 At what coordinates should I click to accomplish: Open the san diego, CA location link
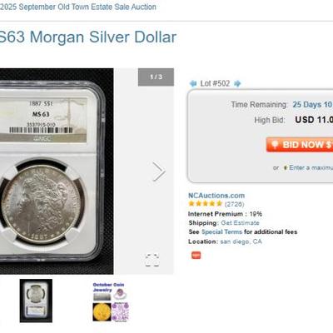[x=241, y=241]
